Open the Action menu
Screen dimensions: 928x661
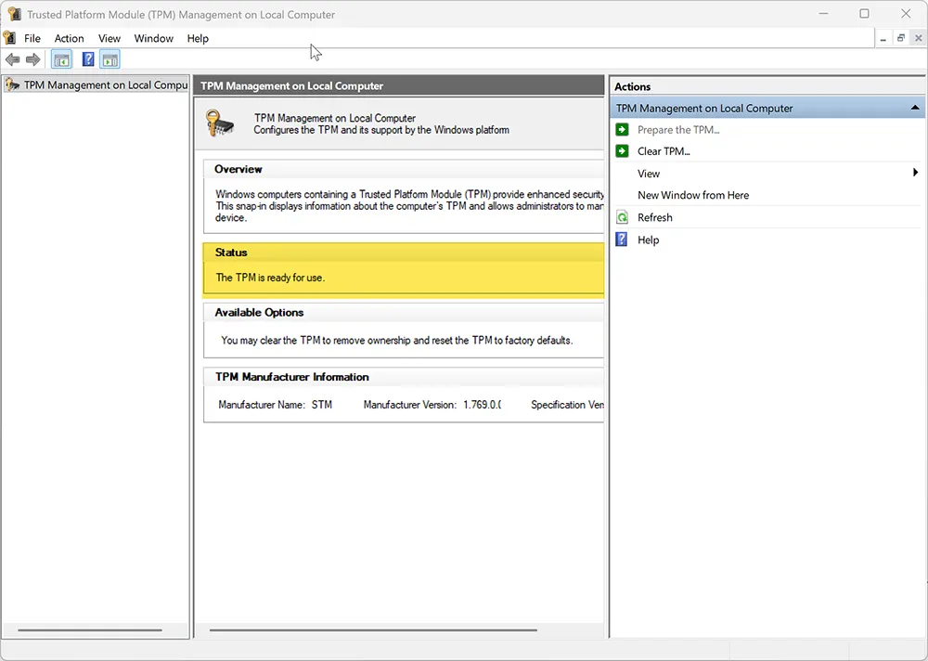coord(69,38)
